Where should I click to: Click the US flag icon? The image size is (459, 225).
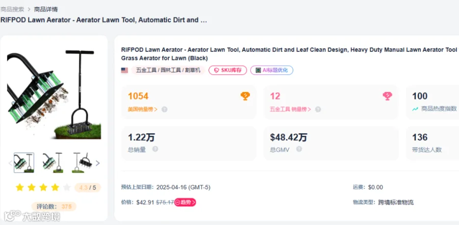124,70
